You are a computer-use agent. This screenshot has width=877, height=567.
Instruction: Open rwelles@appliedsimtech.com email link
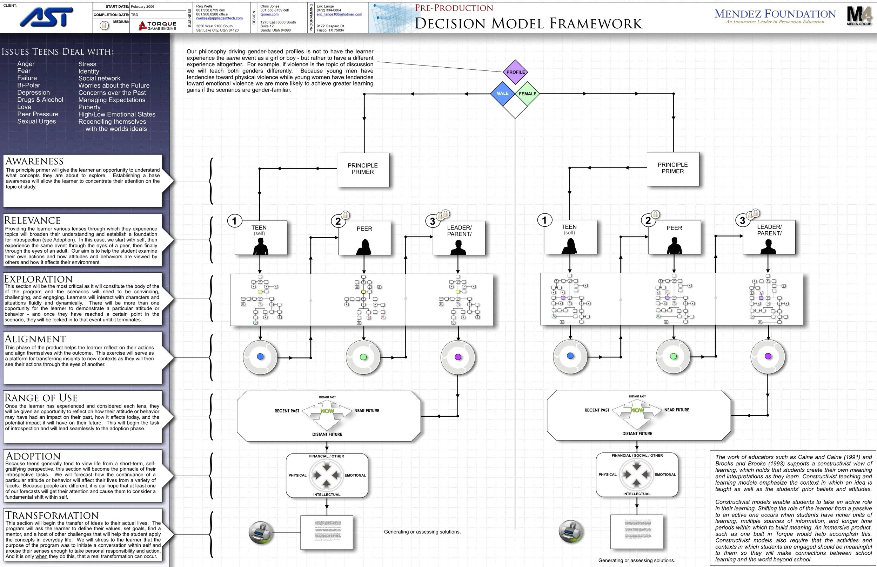point(219,18)
